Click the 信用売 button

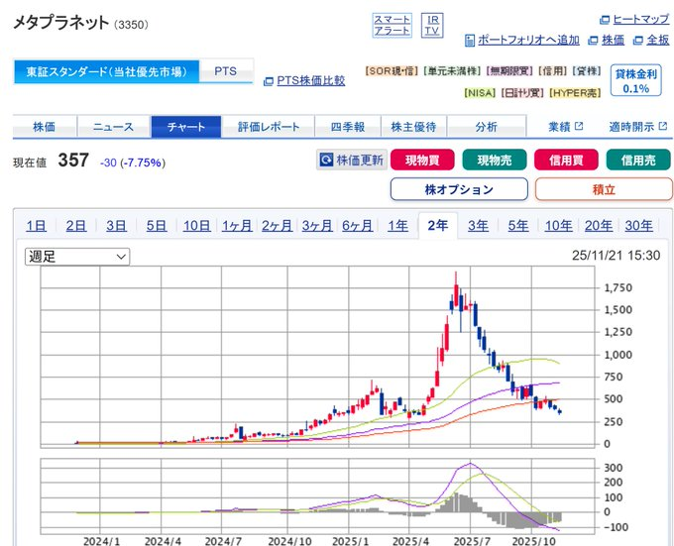[638, 160]
